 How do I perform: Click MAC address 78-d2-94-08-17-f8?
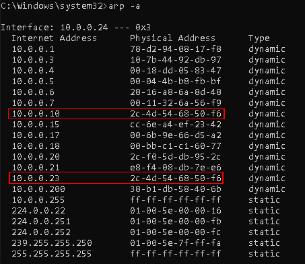[176, 49]
